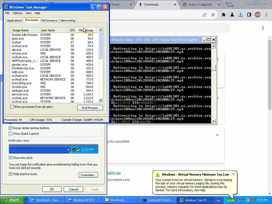Bookmark this page with star icon
Viewport: 272px width, 204px height.
coord(213,15)
